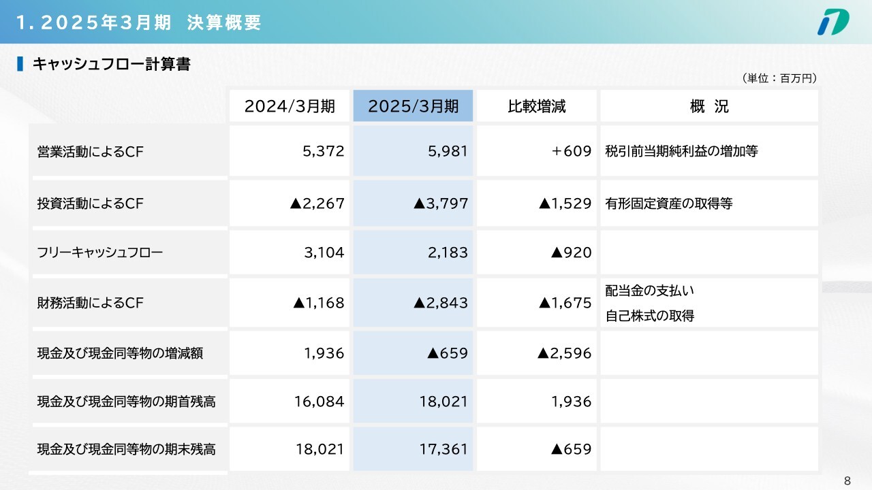Image resolution: width=872 pixels, height=490 pixels.
Task: Select the '現金及び現金同等物の期首残高' row label
Action: 126,402
